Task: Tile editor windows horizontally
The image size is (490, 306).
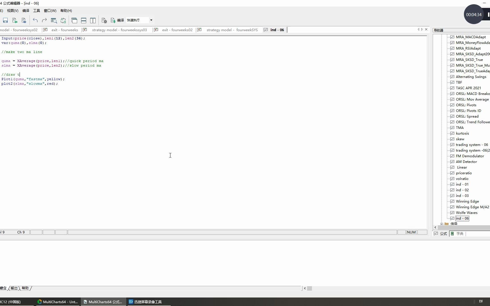Action: 84,20
